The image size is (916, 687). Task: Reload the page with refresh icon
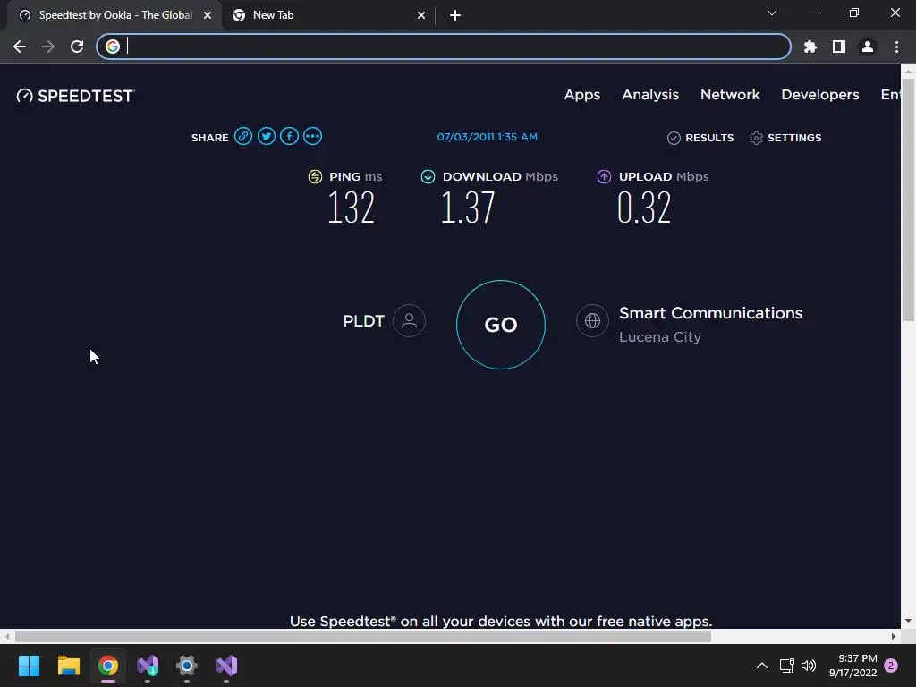tap(77, 47)
